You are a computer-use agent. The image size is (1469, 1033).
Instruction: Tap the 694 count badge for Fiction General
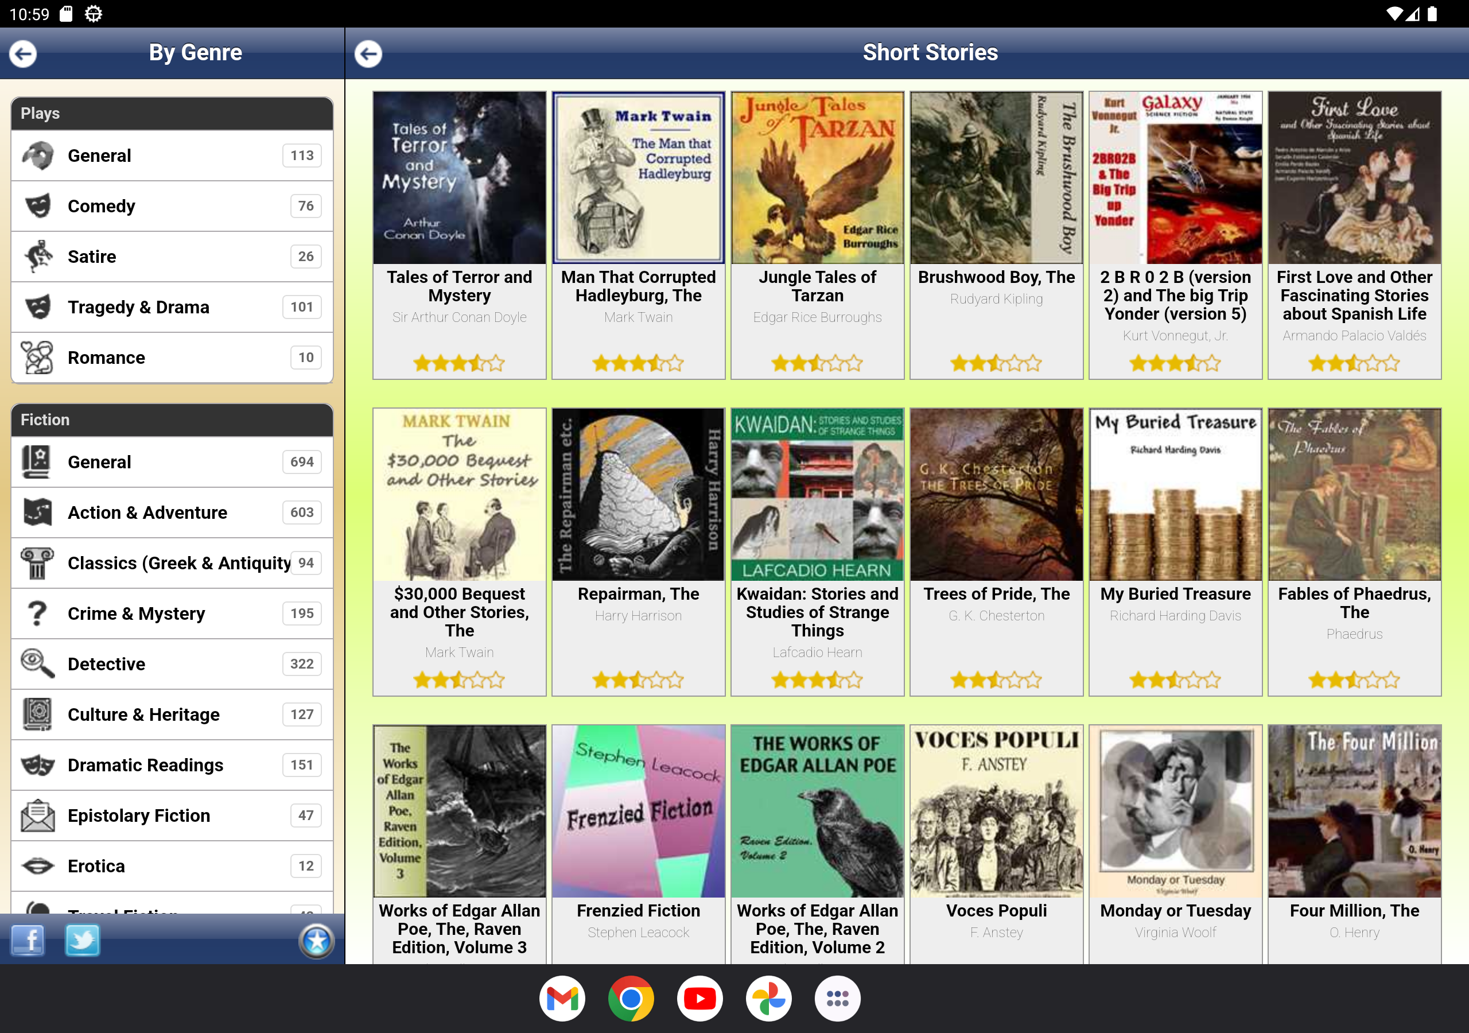pos(302,462)
